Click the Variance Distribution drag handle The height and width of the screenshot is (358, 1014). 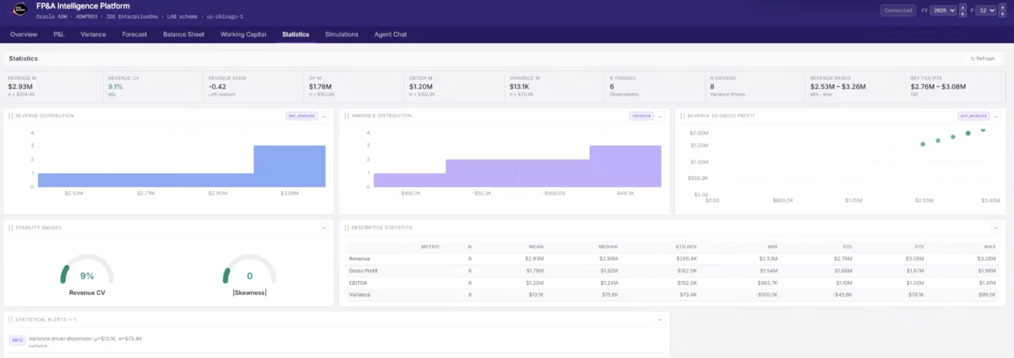(x=346, y=116)
